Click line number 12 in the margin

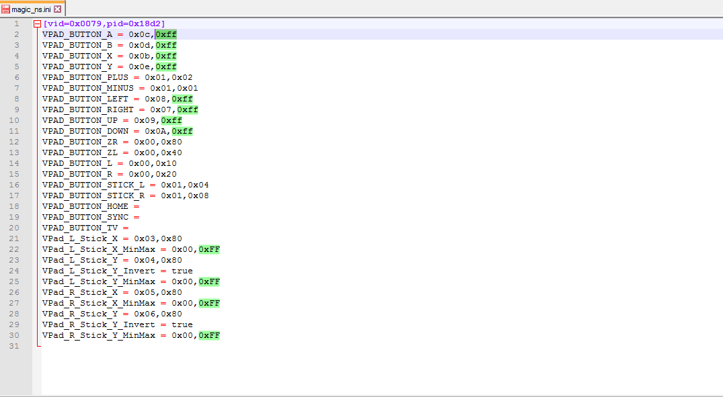pyautogui.click(x=14, y=142)
